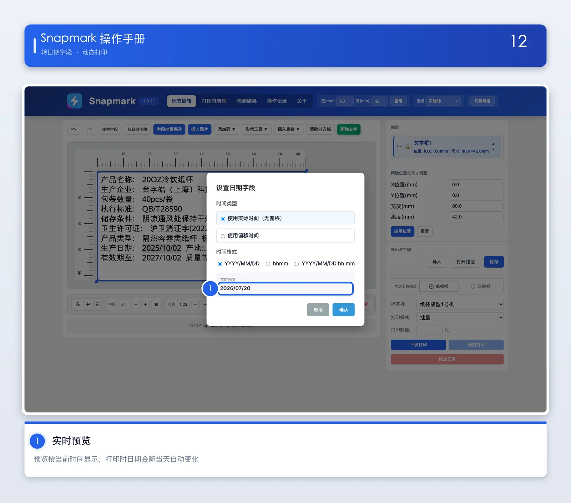This screenshot has height=503, width=571.
Task: Open the 打印模式 dropdown
Action: 460,318
